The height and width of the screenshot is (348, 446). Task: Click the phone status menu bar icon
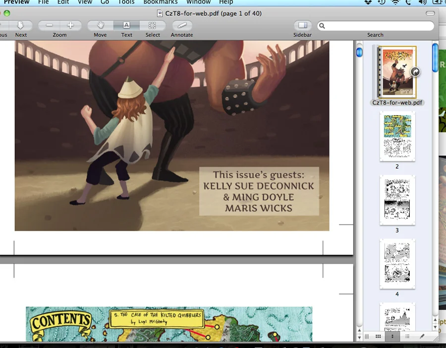[x=408, y=2]
